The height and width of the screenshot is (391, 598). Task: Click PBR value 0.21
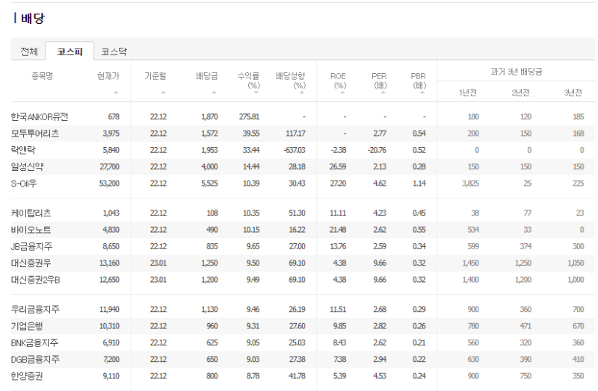pyautogui.click(x=419, y=343)
